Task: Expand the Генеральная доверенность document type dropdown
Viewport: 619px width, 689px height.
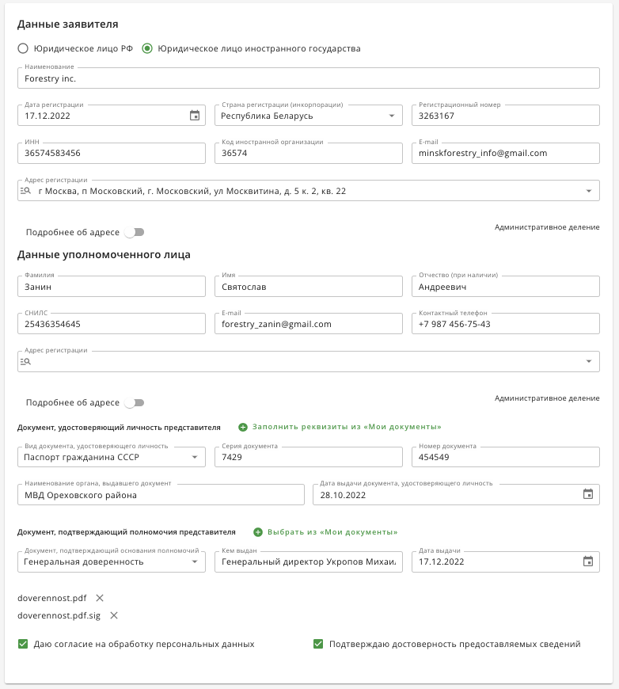Action: pos(195,561)
